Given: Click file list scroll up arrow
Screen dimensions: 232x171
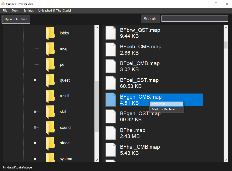Looking at the screenshot, I should tap(226, 27).
